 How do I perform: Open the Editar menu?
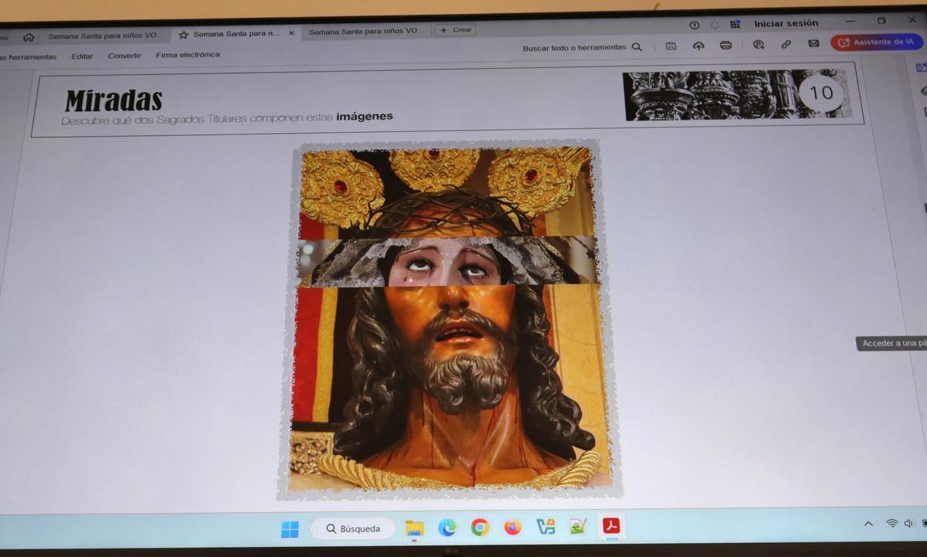(82, 56)
